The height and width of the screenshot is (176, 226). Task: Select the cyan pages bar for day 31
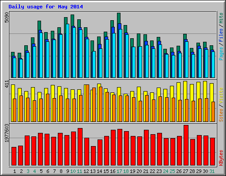(x=213, y=65)
